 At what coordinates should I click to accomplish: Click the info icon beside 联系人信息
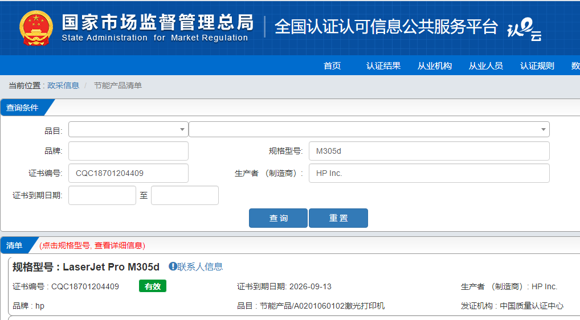click(173, 266)
